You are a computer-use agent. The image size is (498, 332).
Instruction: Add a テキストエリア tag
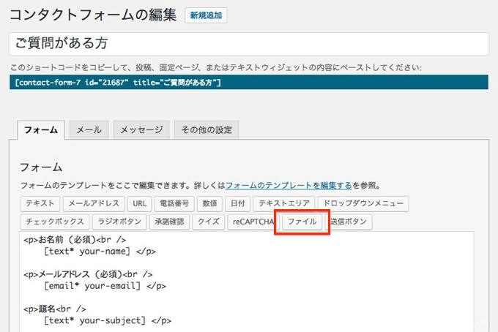[x=286, y=203]
